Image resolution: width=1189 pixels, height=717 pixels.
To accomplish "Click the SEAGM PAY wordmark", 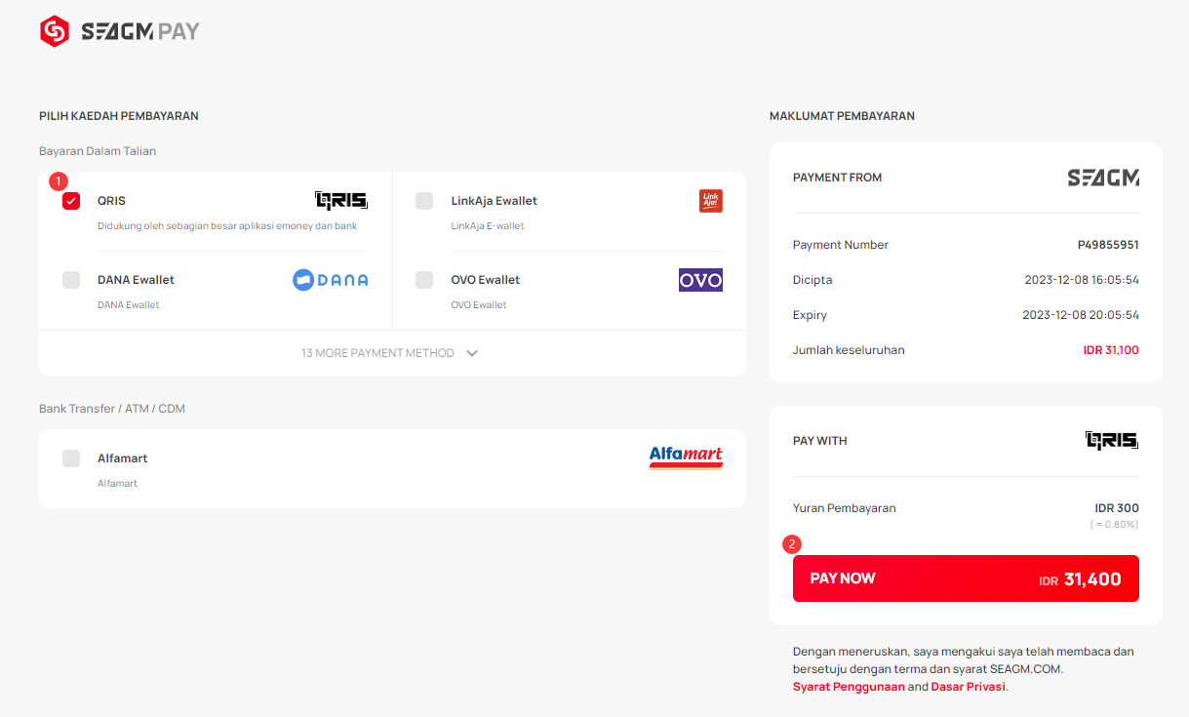I will [x=140, y=31].
